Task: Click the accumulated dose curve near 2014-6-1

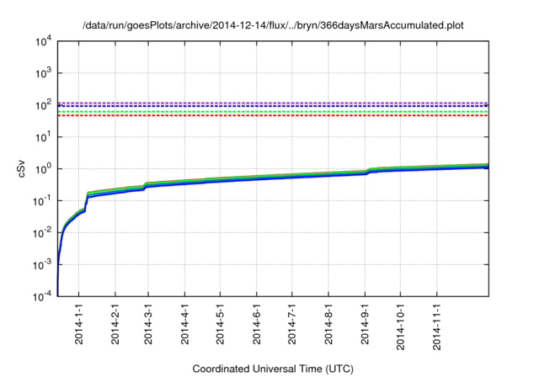Action: click(256, 178)
